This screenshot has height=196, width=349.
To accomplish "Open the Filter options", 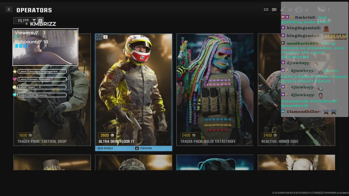I will [x=29, y=21].
